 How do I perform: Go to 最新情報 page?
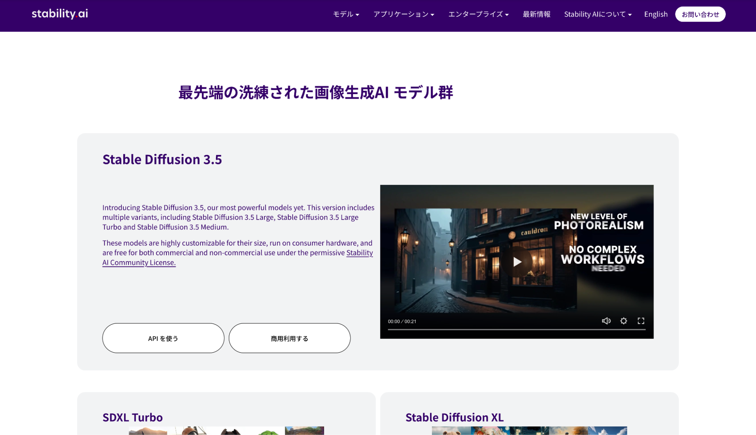coord(537,14)
